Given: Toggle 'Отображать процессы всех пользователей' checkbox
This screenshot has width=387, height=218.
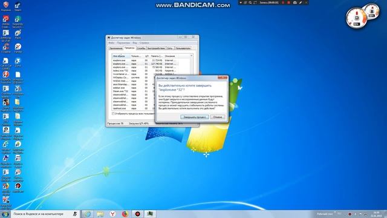Looking at the screenshot, I should point(113,114).
